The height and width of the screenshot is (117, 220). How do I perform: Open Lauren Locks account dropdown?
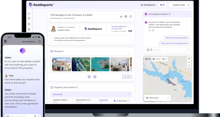(180, 5)
